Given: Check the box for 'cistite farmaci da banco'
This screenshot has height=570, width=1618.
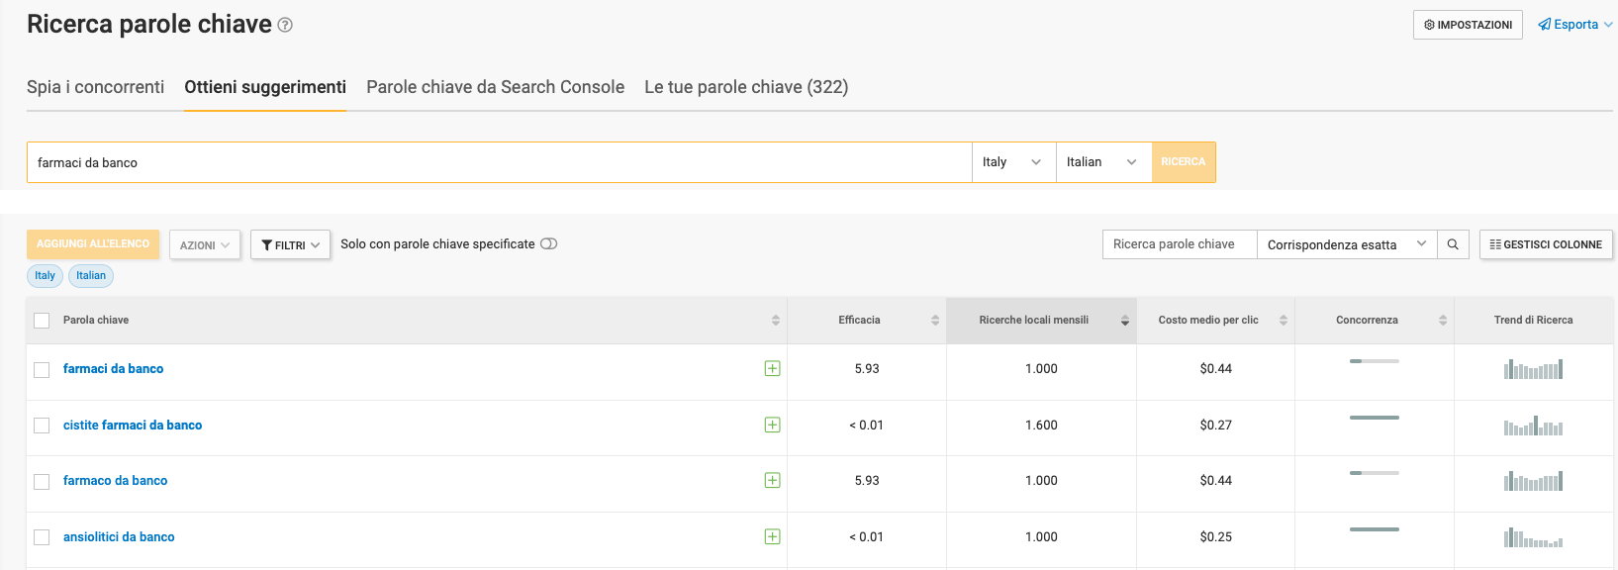Looking at the screenshot, I should 42,426.
